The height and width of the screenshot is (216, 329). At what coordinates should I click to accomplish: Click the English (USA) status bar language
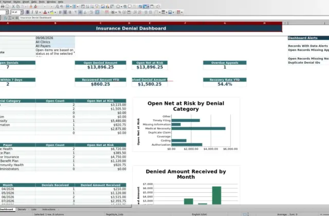point(199,214)
